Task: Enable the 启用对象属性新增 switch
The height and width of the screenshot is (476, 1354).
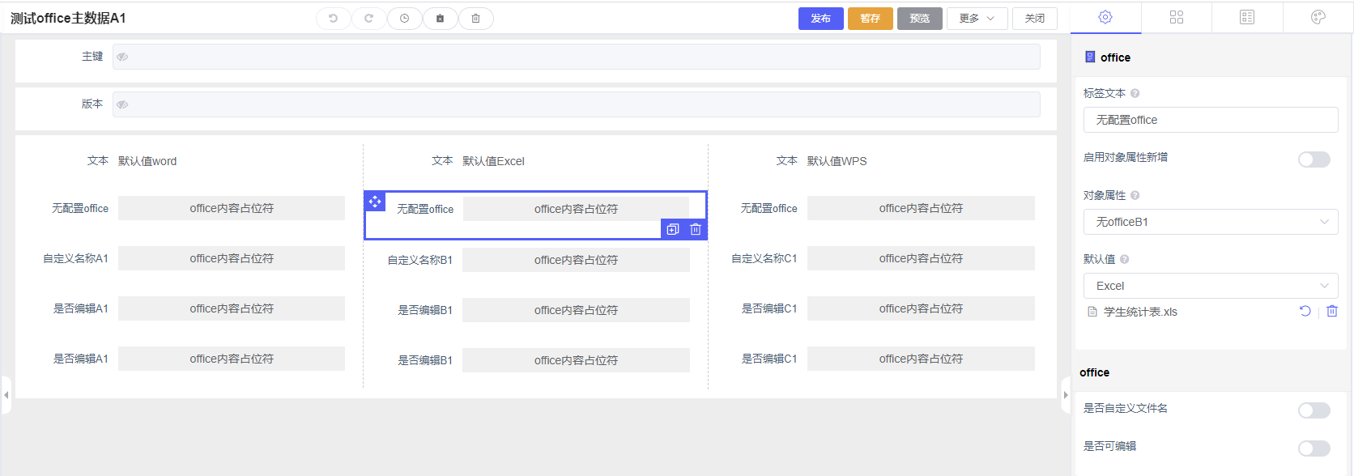Action: point(1314,159)
